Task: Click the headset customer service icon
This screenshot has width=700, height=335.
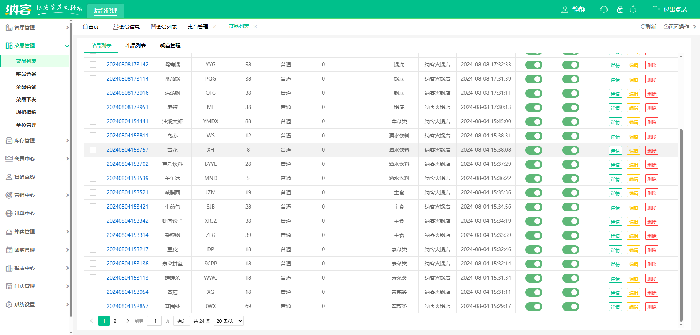Action: [x=603, y=9]
